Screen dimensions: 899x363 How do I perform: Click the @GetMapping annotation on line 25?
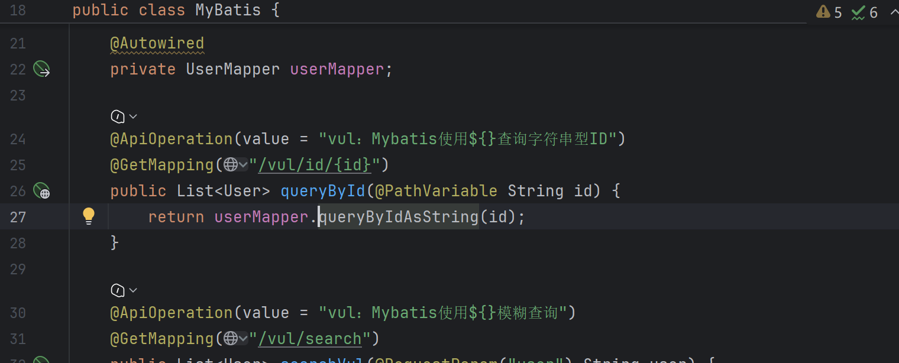(x=162, y=165)
